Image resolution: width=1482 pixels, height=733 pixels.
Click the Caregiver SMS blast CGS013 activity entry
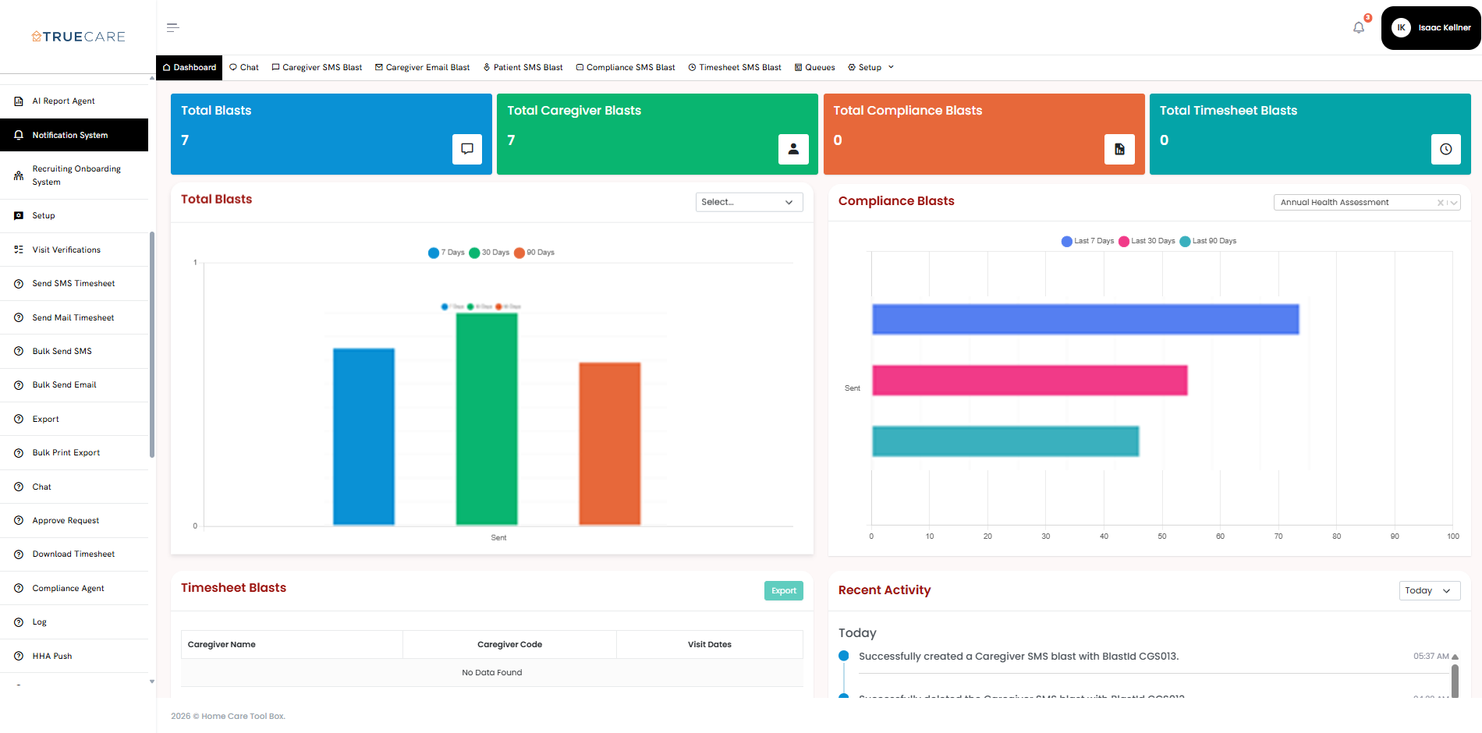[x=1019, y=657]
